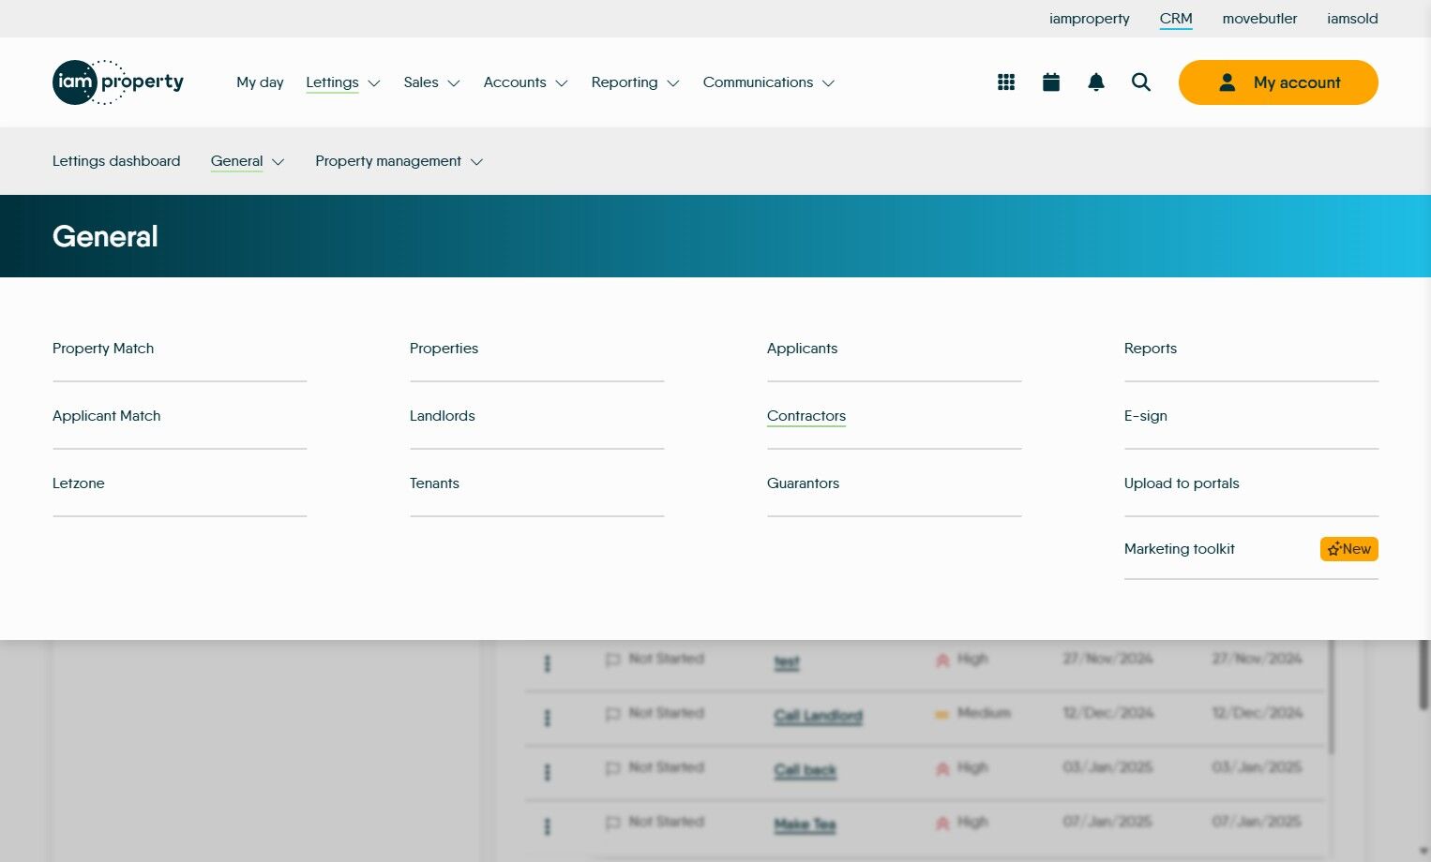Open the 'Make Tea' task link
The image size is (1431, 862).
[x=805, y=825]
